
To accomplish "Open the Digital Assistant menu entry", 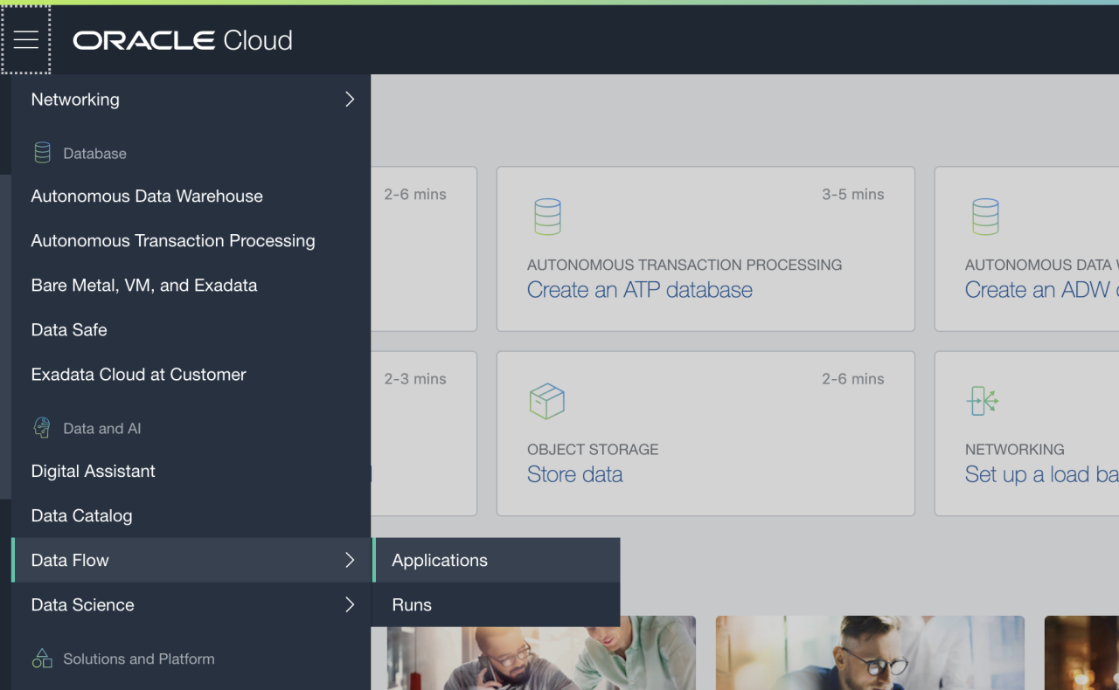I will 94,472.
